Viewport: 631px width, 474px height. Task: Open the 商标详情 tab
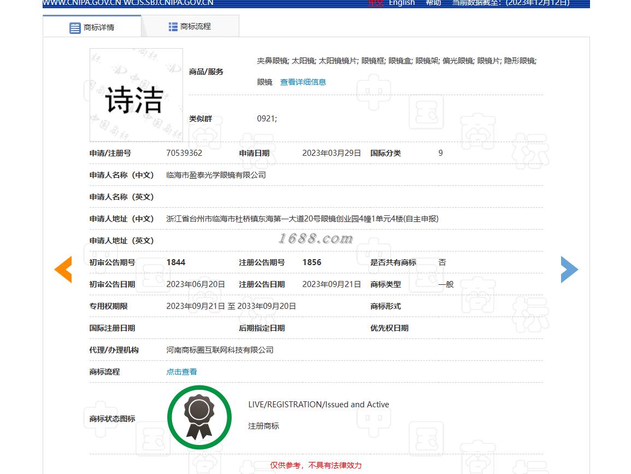tap(92, 27)
